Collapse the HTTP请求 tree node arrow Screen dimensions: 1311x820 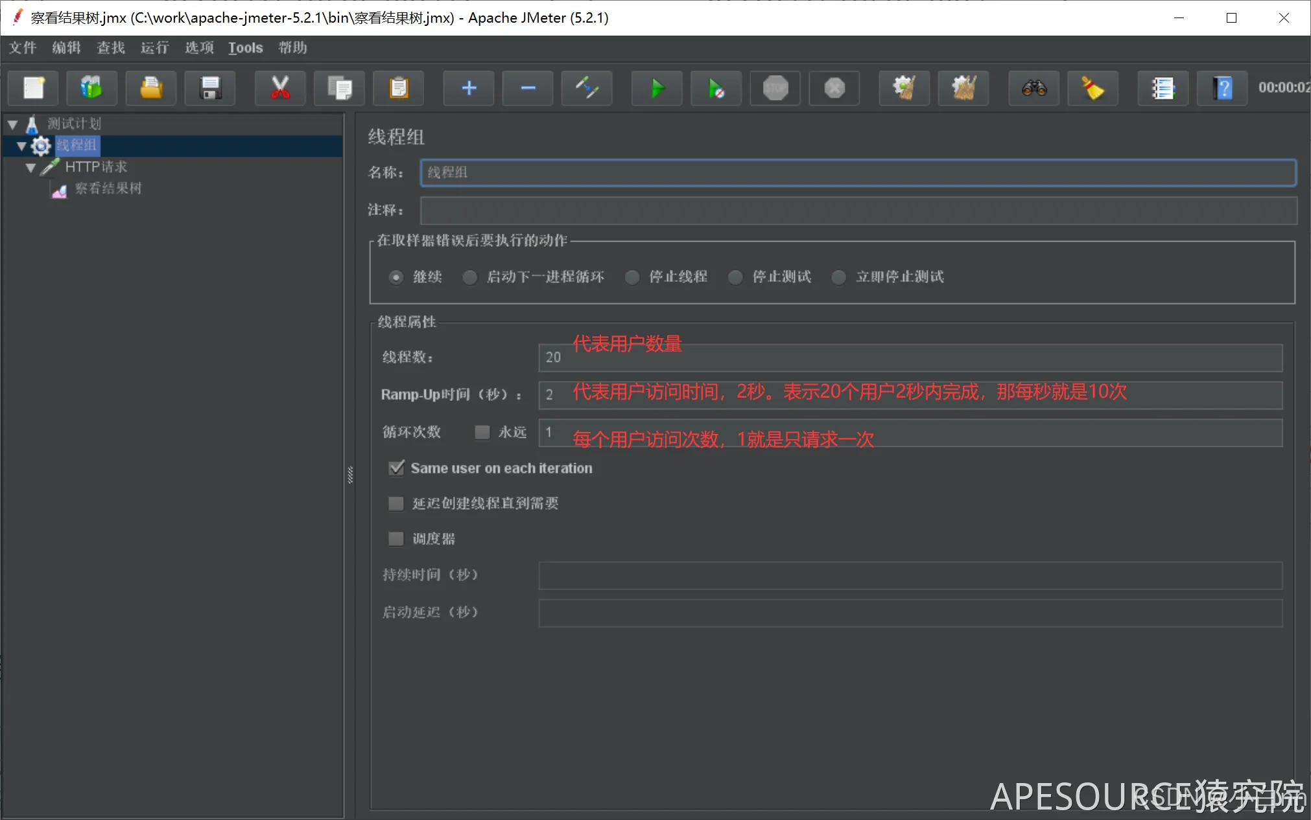(x=30, y=168)
